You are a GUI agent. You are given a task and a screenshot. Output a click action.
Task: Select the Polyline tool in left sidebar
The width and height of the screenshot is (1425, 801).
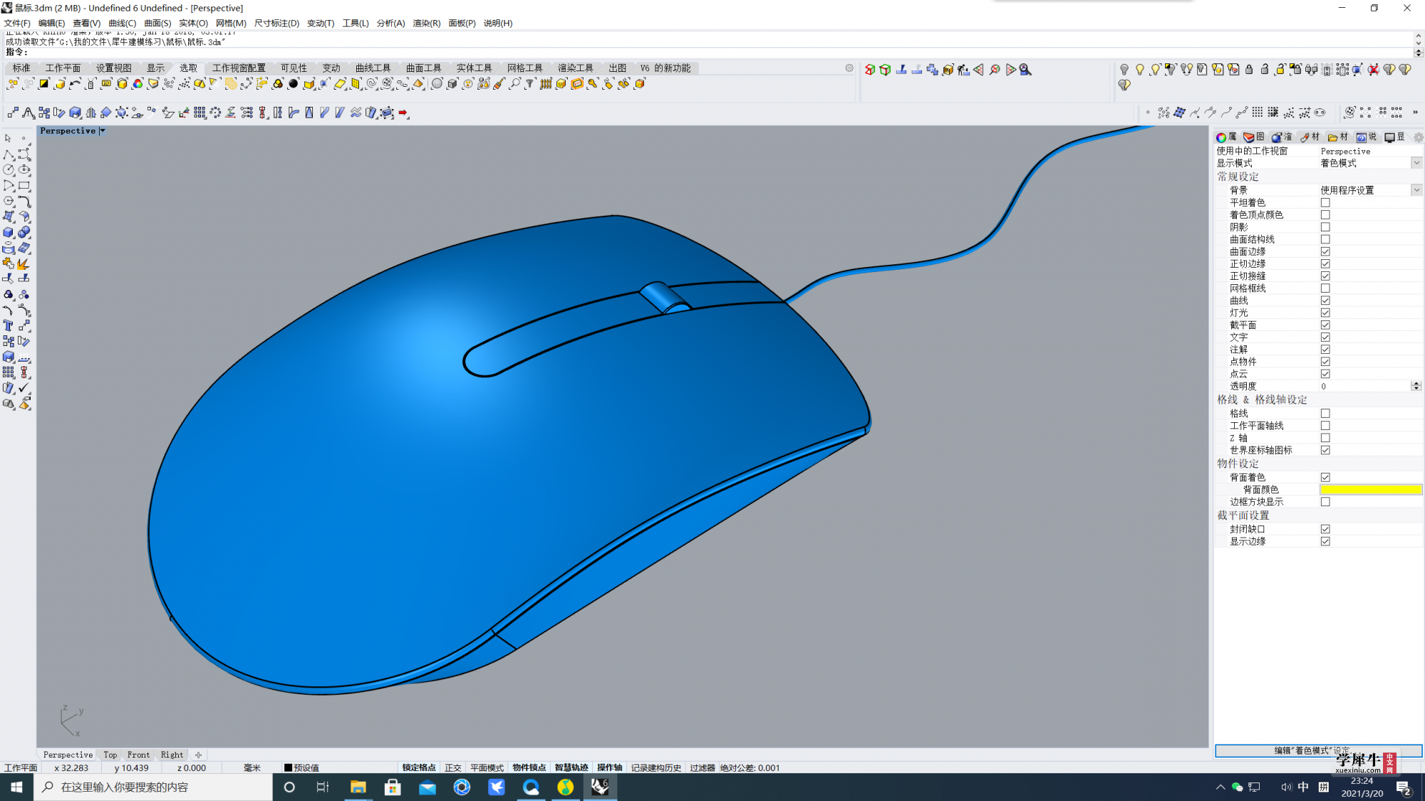pyautogui.click(x=9, y=155)
